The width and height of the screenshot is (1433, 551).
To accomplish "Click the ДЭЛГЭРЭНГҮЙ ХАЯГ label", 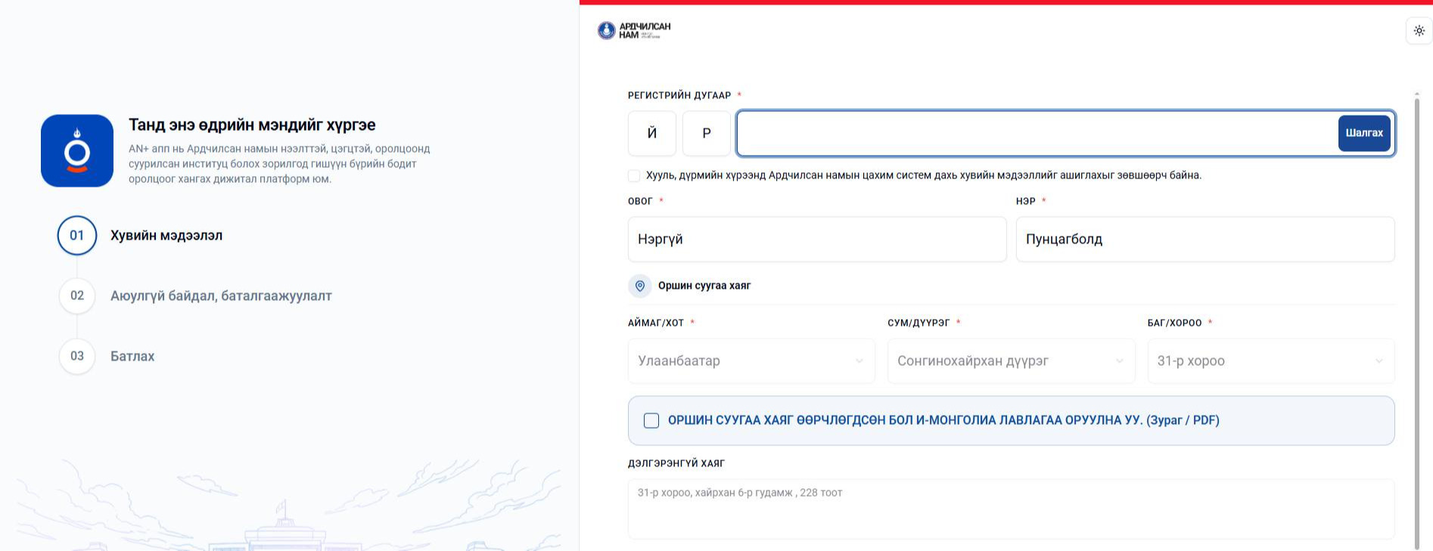I will pos(676,463).
